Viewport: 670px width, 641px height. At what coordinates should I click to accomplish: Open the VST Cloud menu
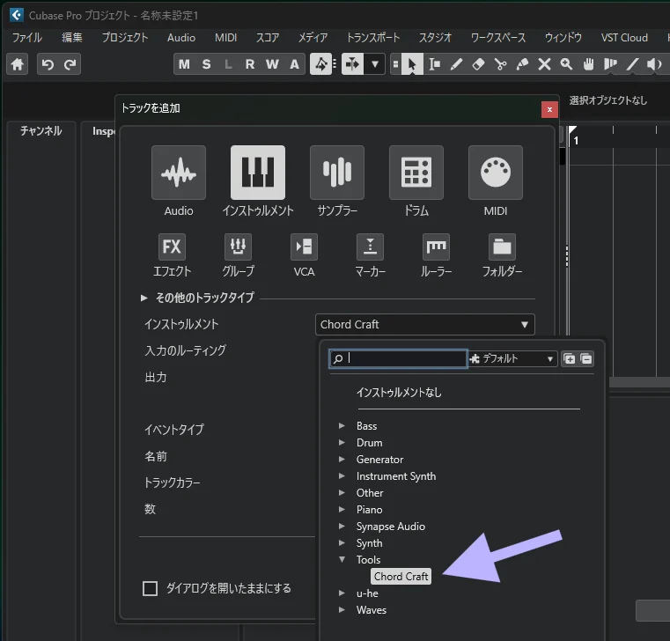click(x=624, y=38)
